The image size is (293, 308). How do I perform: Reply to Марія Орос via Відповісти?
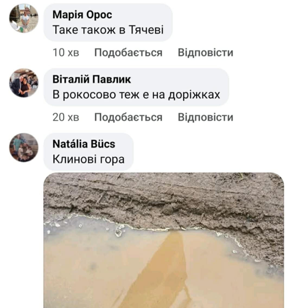(x=205, y=53)
